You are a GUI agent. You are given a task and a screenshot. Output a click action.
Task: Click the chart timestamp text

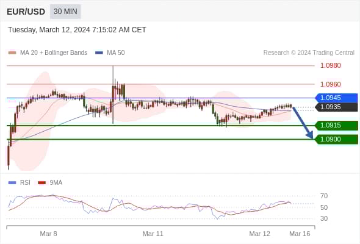tap(77, 30)
